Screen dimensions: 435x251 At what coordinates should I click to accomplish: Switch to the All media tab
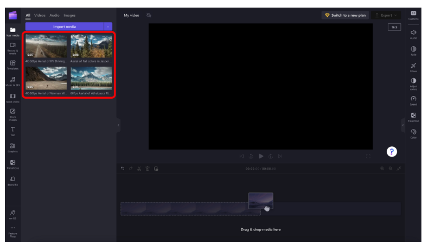[28, 15]
